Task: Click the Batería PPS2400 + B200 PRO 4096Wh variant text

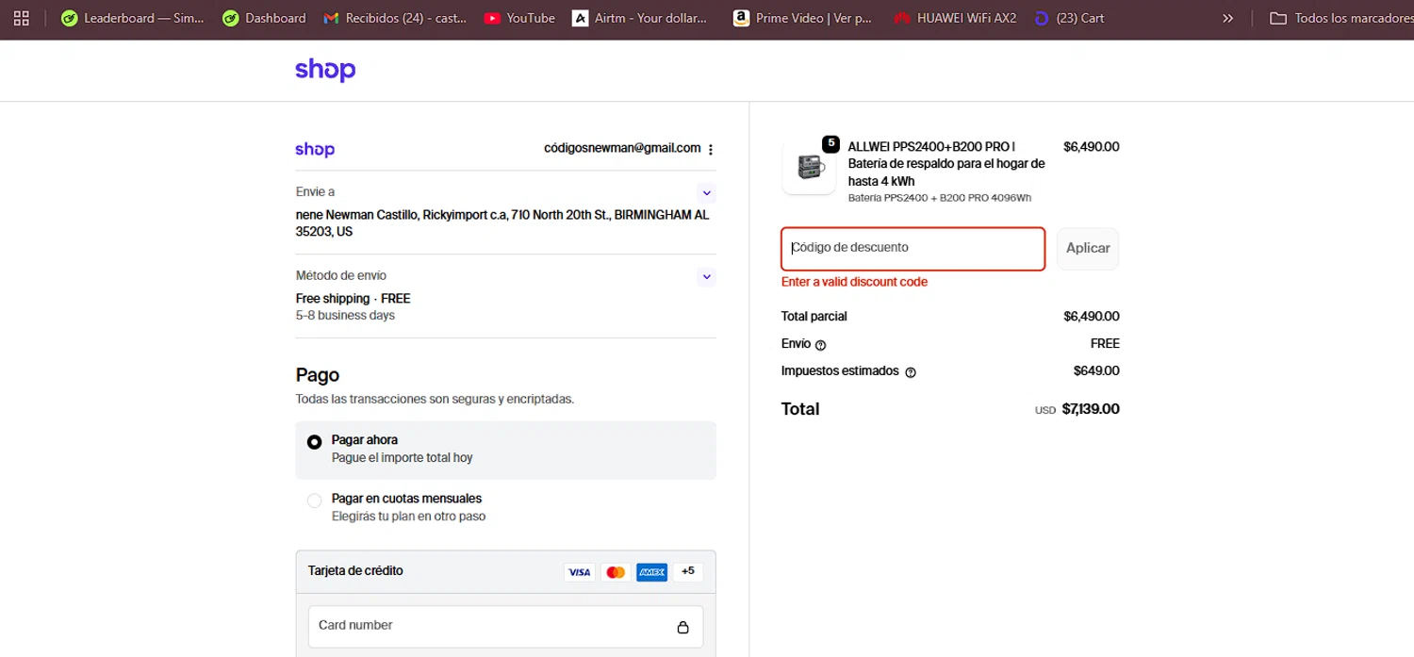Action: 940,198
